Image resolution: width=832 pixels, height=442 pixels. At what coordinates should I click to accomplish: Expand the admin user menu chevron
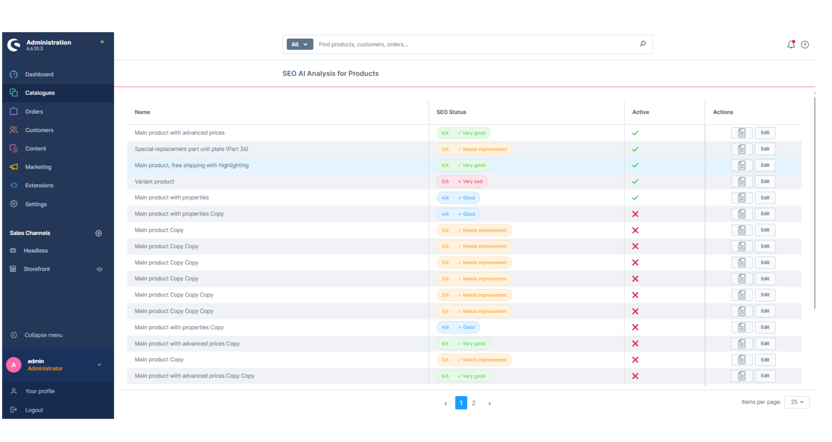click(99, 365)
